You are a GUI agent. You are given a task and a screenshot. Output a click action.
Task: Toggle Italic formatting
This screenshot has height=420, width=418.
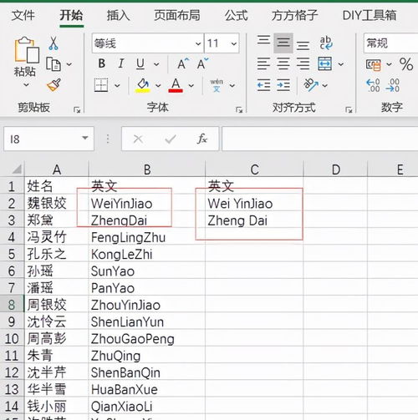pyautogui.click(x=121, y=63)
